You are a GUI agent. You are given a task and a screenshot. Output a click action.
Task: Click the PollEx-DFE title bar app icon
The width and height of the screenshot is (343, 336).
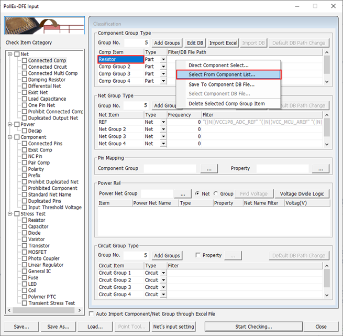pyautogui.click(x=6, y=6)
